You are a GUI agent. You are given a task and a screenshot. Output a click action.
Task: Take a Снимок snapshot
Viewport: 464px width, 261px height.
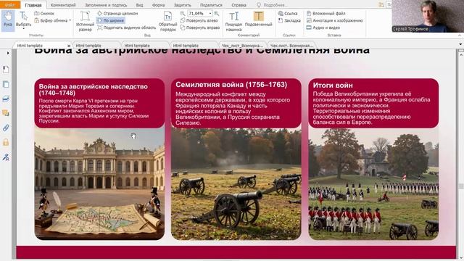point(44,13)
